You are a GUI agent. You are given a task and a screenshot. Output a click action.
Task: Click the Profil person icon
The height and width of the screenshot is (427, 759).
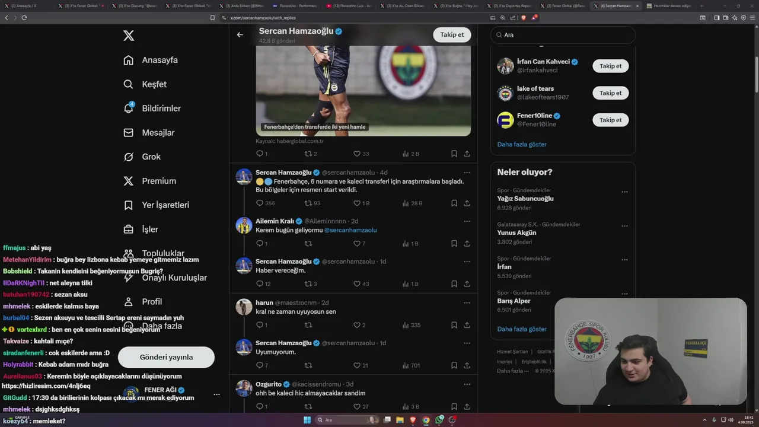(128, 302)
